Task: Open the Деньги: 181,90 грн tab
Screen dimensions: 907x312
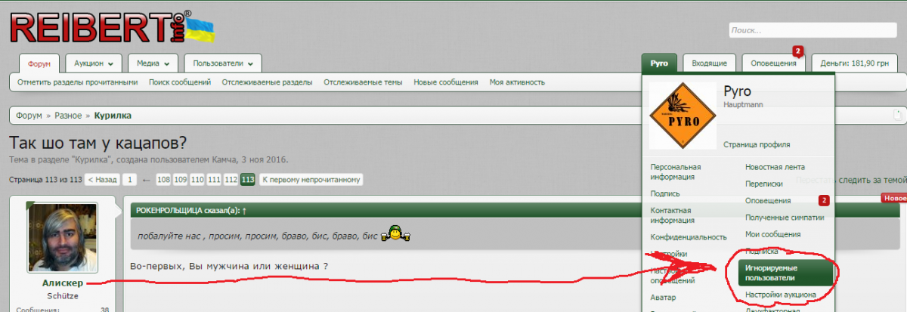Action: 855,64
